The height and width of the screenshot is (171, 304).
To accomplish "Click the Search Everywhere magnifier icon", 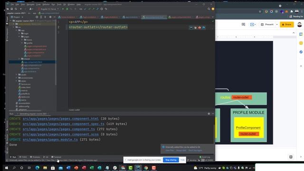I will point(209,9).
